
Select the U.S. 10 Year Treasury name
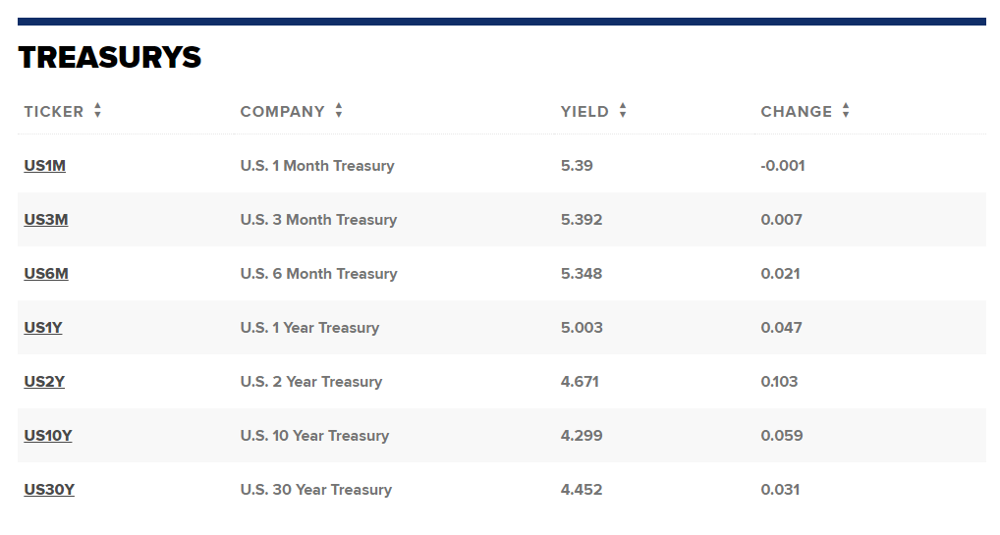(x=314, y=436)
